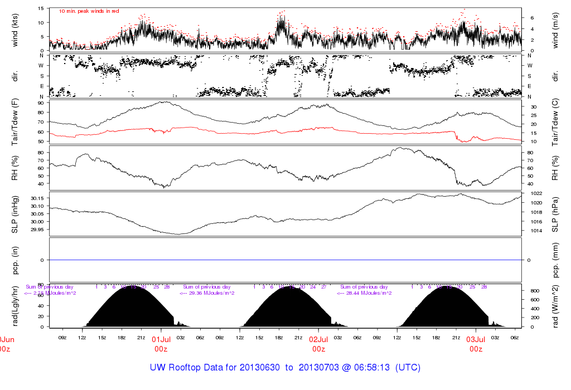Viewport: 571px width, 390px height.
Task: Click the 'rad(Lgly/hr)' axis label
Action: click(x=15, y=306)
